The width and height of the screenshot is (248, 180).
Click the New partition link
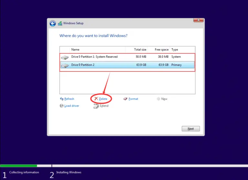coord(164,99)
